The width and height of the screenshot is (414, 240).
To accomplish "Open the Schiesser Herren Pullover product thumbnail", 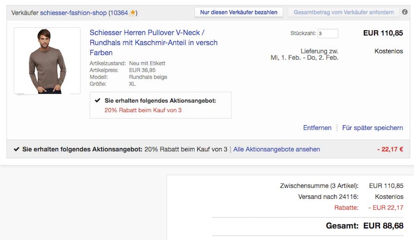I will pos(47,61).
